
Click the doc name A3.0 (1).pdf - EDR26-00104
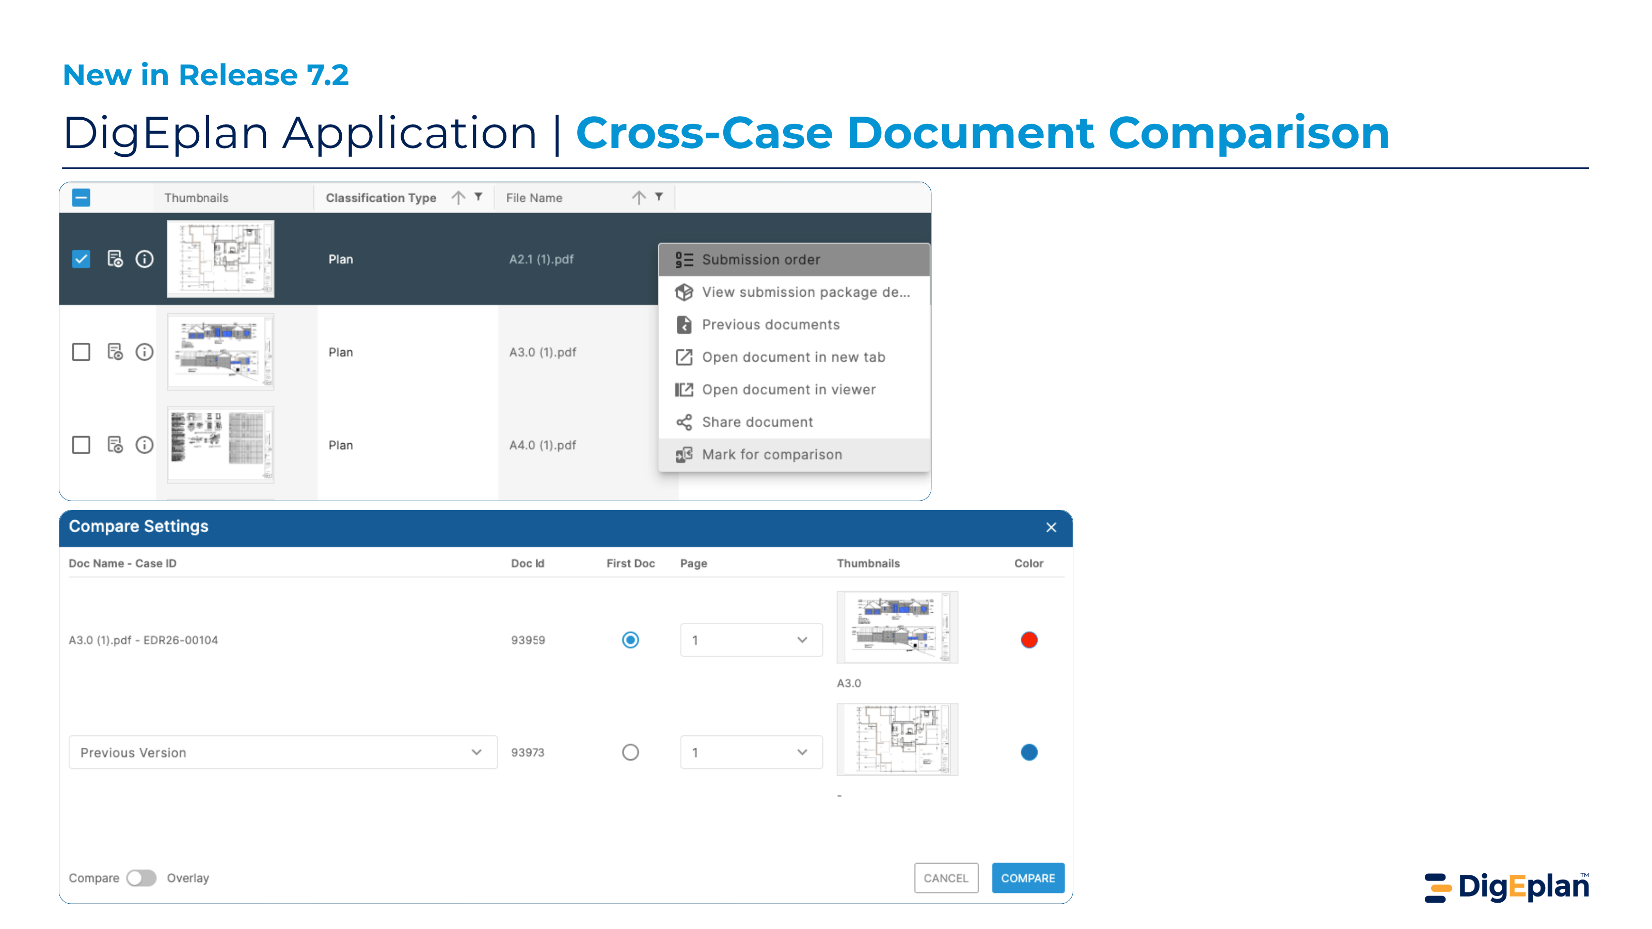[144, 640]
